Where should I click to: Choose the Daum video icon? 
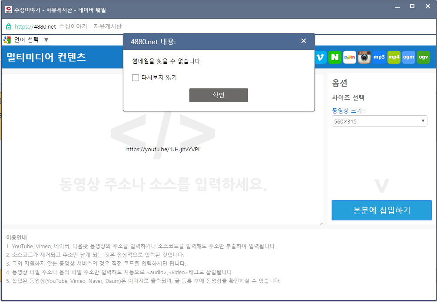(x=350, y=57)
